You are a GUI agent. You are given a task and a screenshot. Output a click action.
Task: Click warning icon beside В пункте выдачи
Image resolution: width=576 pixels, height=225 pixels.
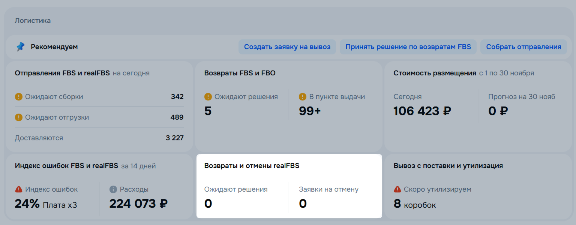click(303, 97)
